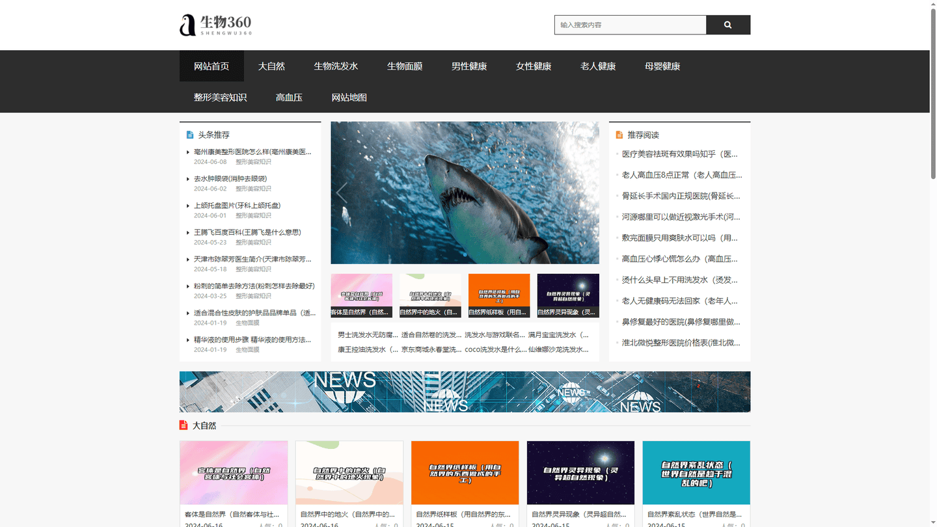Open orange thumbnail 自然界纸样板 under slideshow
The height and width of the screenshot is (527, 937).
pos(499,295)
